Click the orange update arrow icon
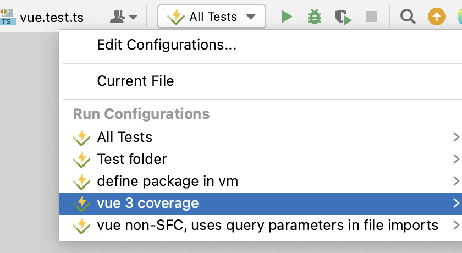 [x=436, y=17]
